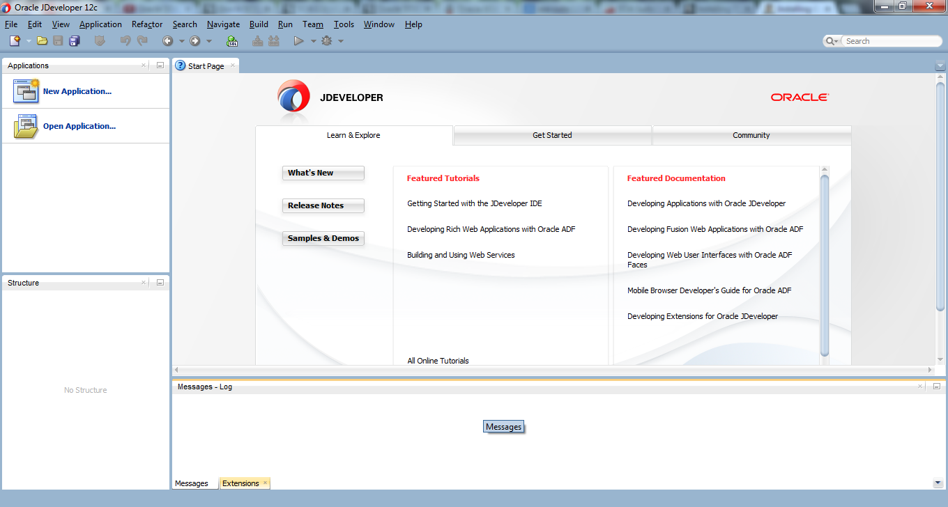Viewport: 948px width, 507px height.
Task: Open Building and Using Web Services tutorial
Action: tap(461, 255)
